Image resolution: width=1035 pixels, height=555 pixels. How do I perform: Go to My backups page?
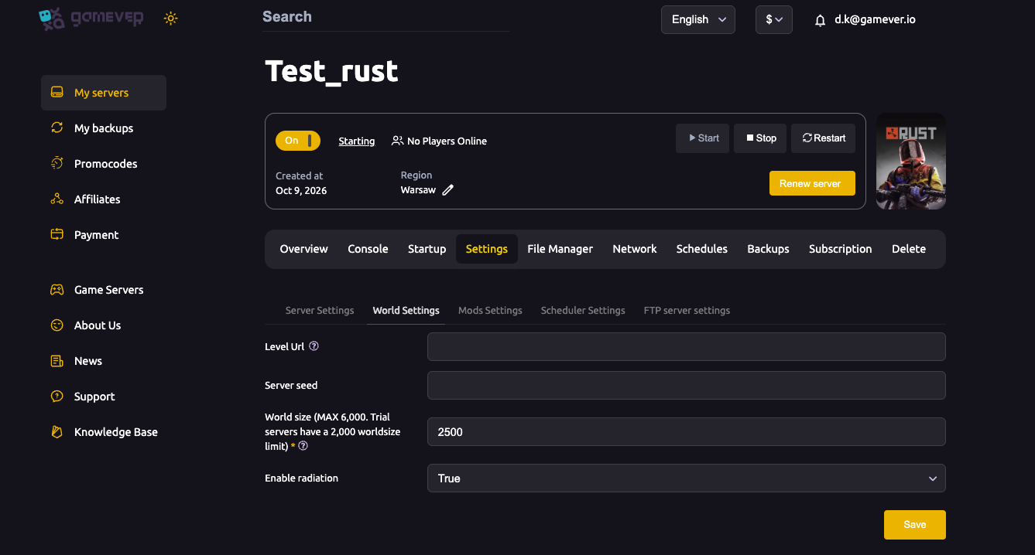tap(104, 128)
